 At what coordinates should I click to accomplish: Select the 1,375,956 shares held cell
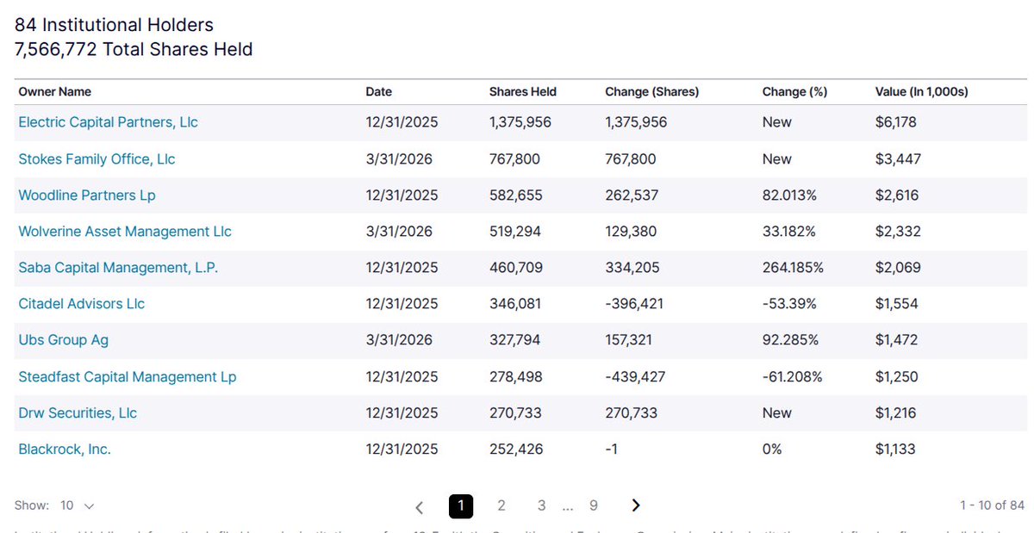[x=520, y=122]
